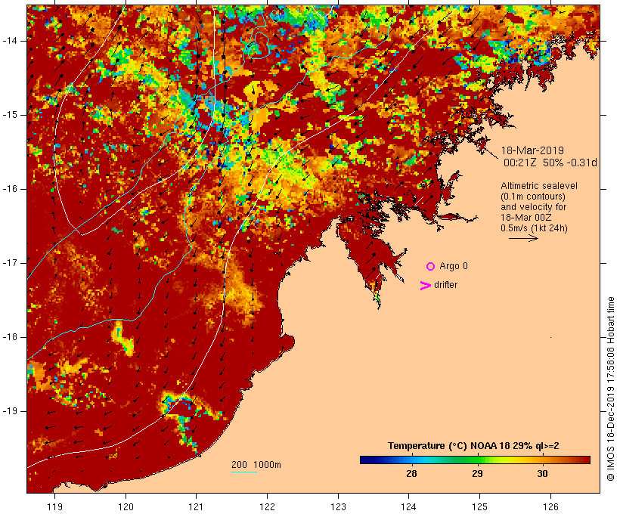Click the 122 longitude axis label

(x=268, y=507)
